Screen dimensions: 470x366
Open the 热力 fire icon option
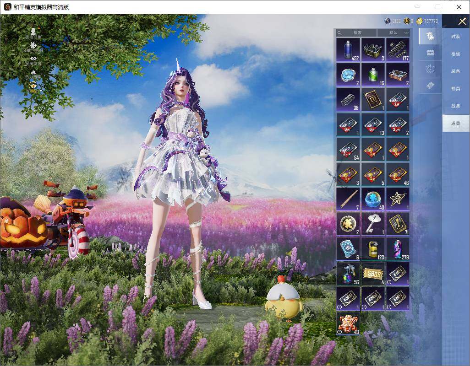tap(33, 74)
